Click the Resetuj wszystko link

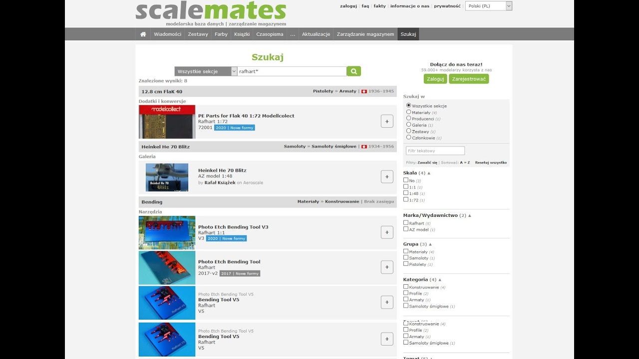pos(491,163)
